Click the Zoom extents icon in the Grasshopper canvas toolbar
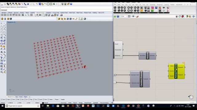Viewport: 197px width, 110px height. coord(129,16)
